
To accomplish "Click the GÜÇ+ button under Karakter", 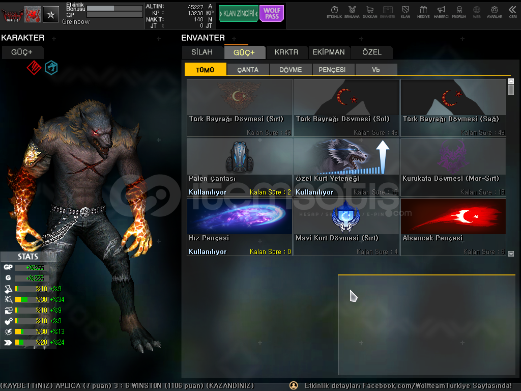I will pos(22,52).
